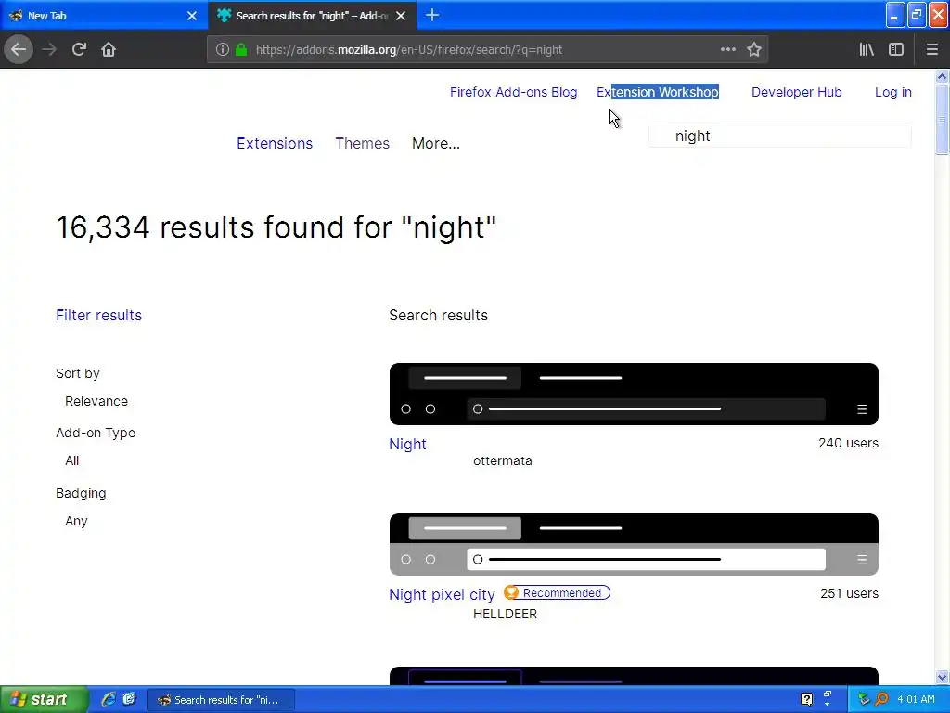Viewport: 950px width, 713px height.
Task: Click the 16,334 results found heading
Action: pyautogui.click(x=276, y=227)
